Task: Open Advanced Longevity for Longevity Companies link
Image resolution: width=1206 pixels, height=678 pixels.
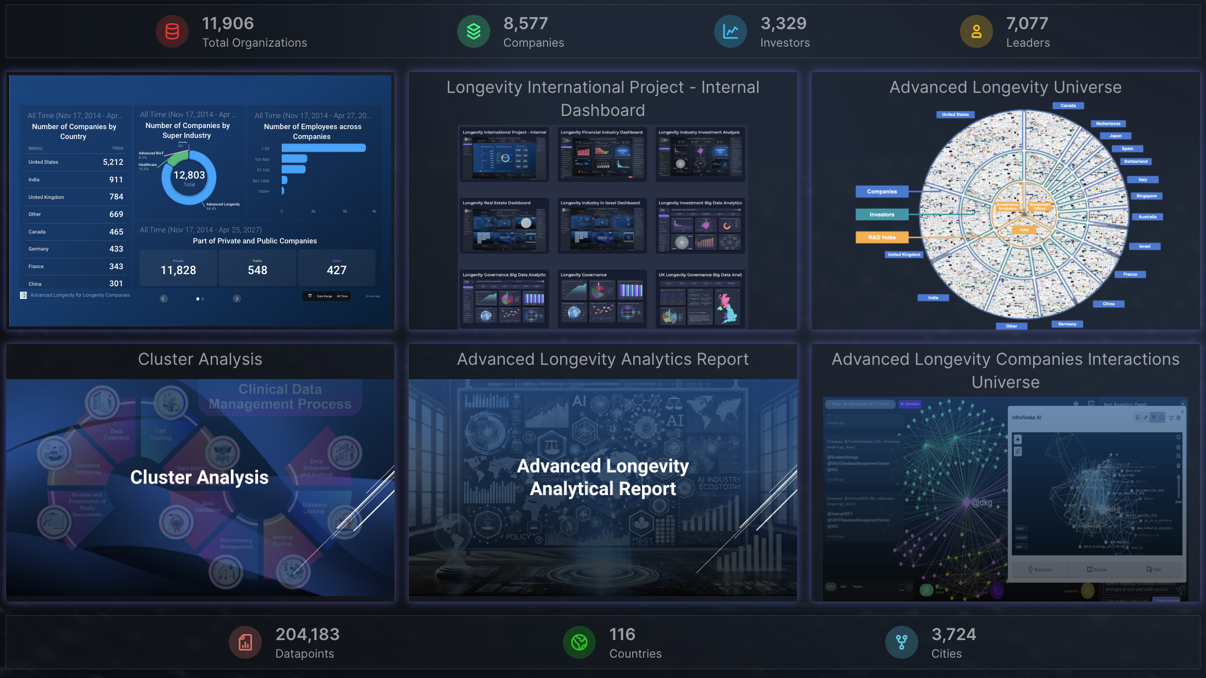Action: (80, 296)
